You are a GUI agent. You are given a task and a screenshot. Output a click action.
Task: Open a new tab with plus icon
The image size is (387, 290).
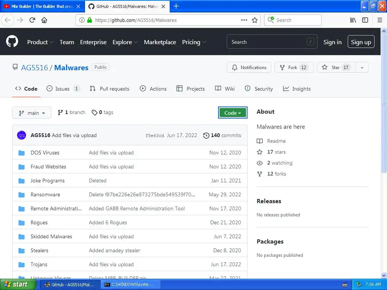(x=176, y=6)
